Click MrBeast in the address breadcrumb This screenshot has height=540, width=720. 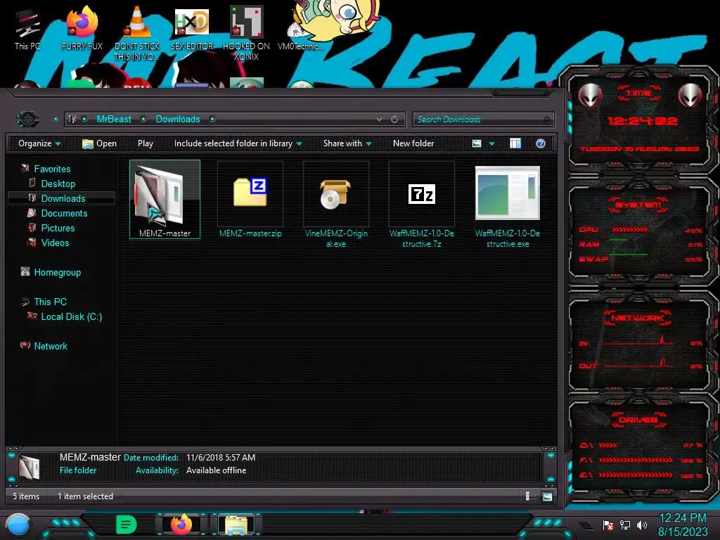114,120
